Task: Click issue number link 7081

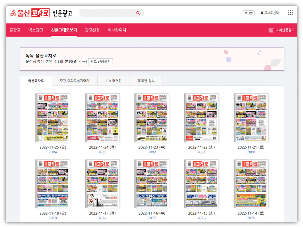Action: (x=201, y=152)
